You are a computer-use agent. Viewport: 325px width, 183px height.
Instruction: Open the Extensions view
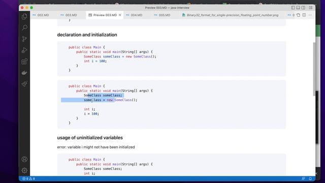pos(24,62)
